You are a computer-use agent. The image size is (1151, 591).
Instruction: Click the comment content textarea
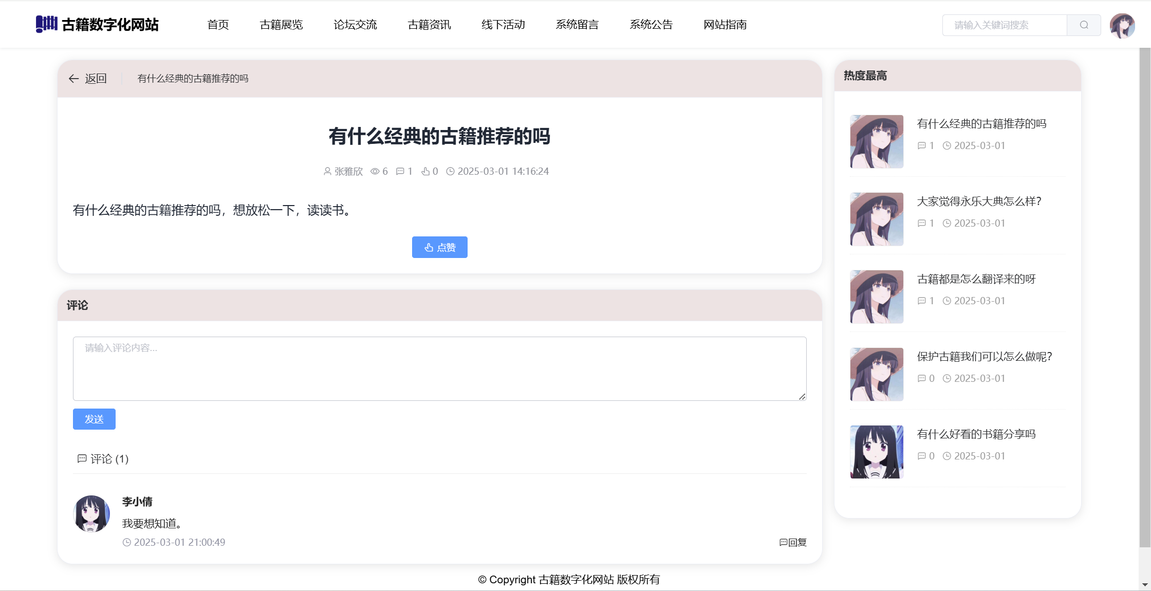click(x=439, y=368)
